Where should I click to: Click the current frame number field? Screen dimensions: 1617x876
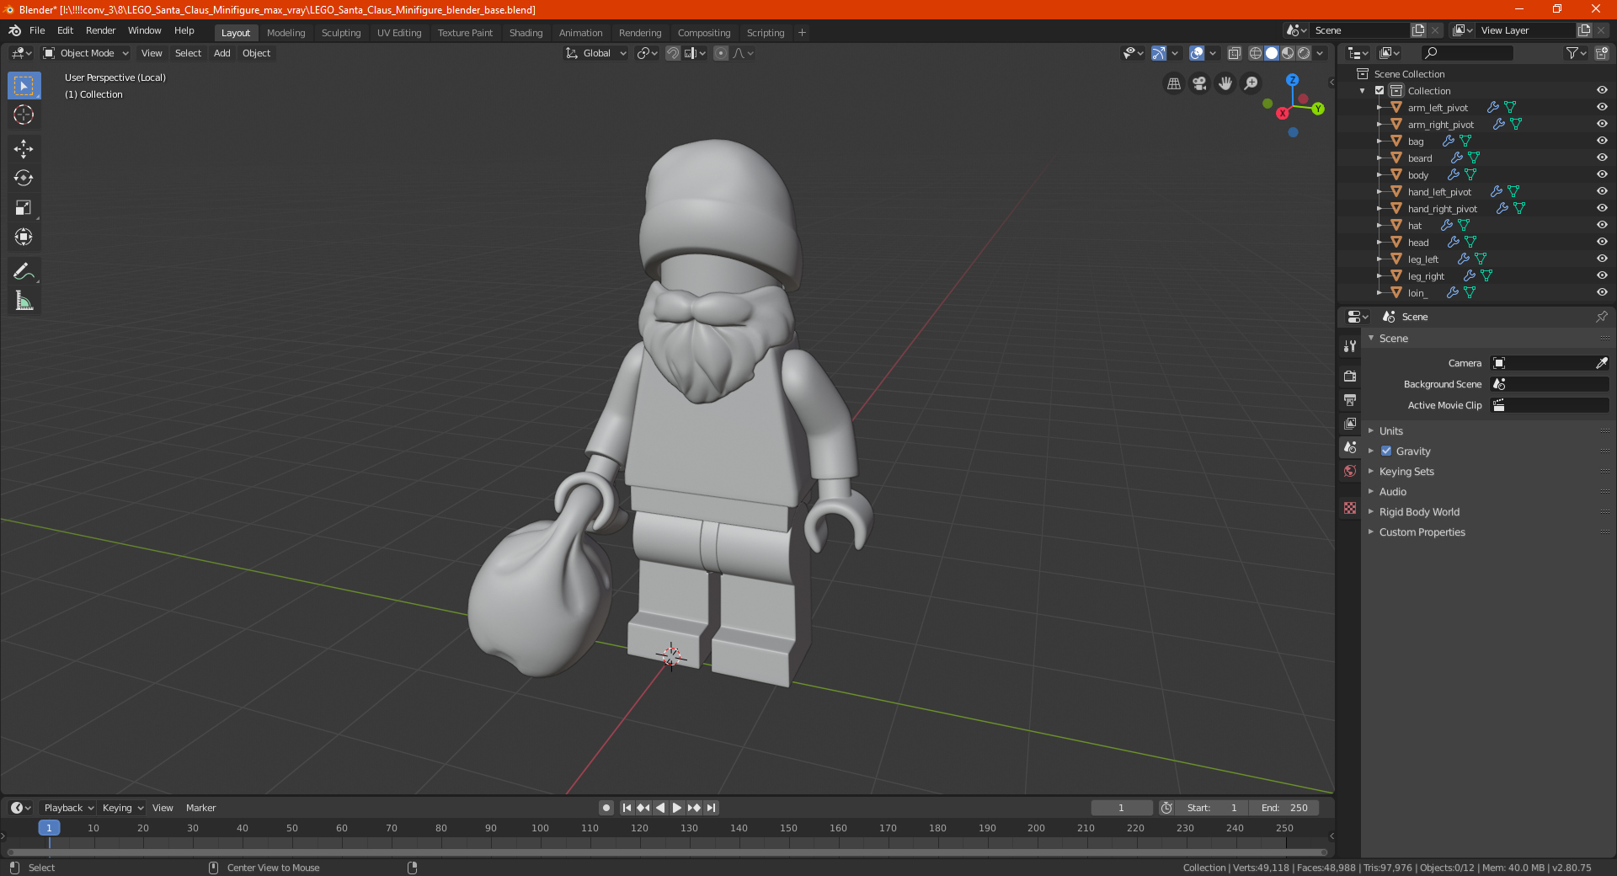[1122, 808]
